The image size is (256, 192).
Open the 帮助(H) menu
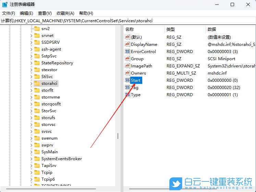point(86,13)
